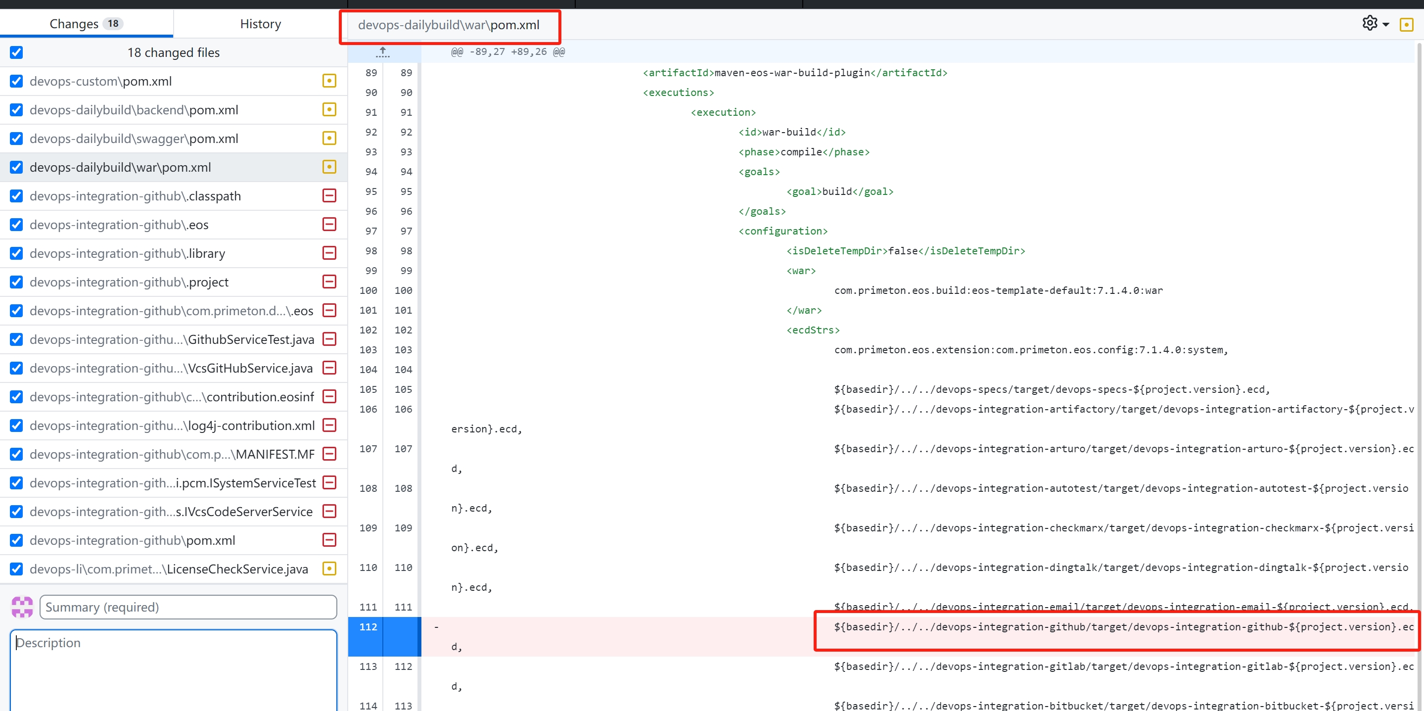Click modified icon in diff header top right

point(1406,25)
